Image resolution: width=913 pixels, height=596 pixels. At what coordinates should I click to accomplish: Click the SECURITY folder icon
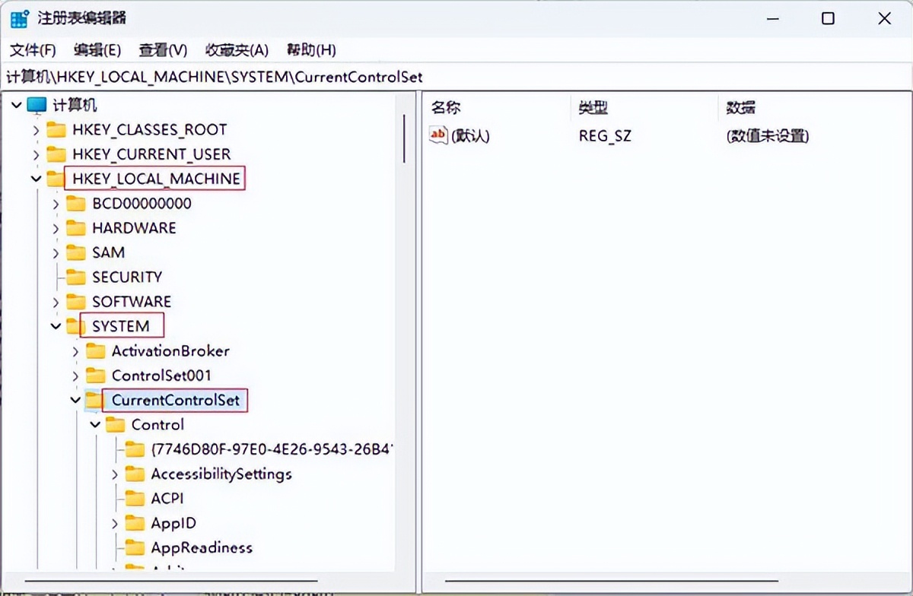point(75,277)
